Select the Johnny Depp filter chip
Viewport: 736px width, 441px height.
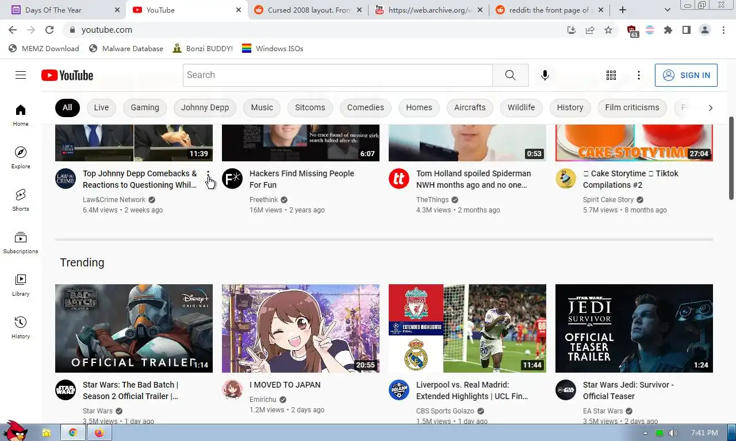[205, 107]
